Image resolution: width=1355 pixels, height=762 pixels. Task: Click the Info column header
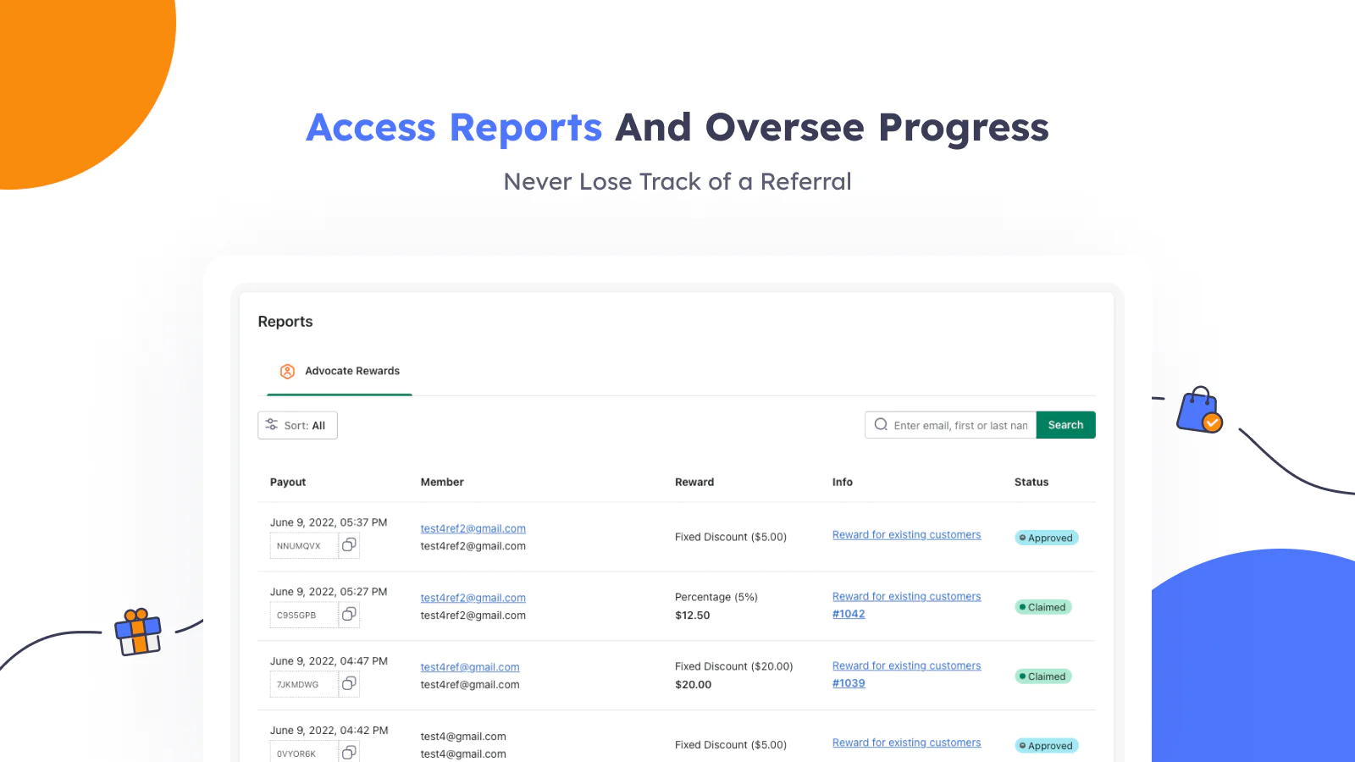[x=843, y=482]
